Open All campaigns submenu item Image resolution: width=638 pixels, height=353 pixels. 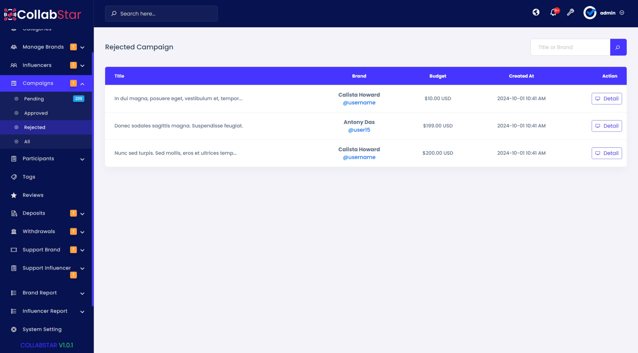(46, 142)
